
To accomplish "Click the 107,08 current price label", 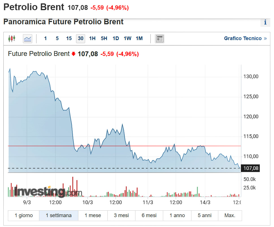I will point(251,169).
